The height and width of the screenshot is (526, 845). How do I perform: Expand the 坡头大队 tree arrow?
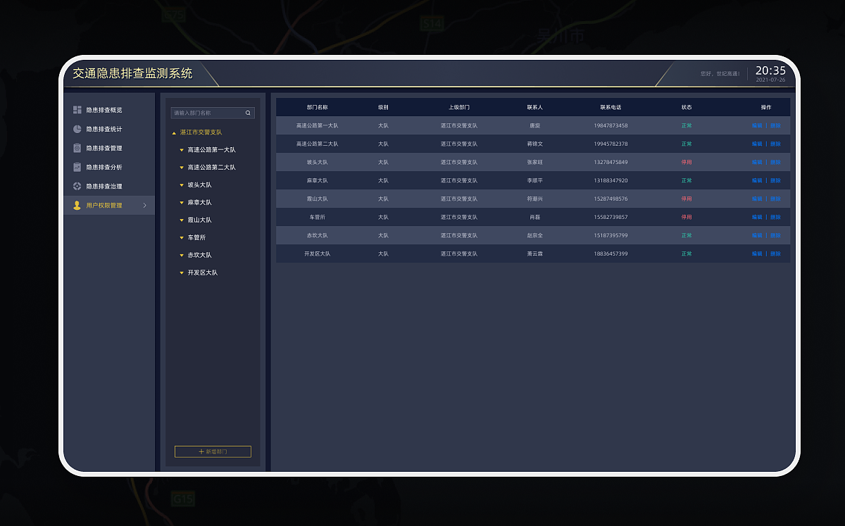click(x=182, y=185)
